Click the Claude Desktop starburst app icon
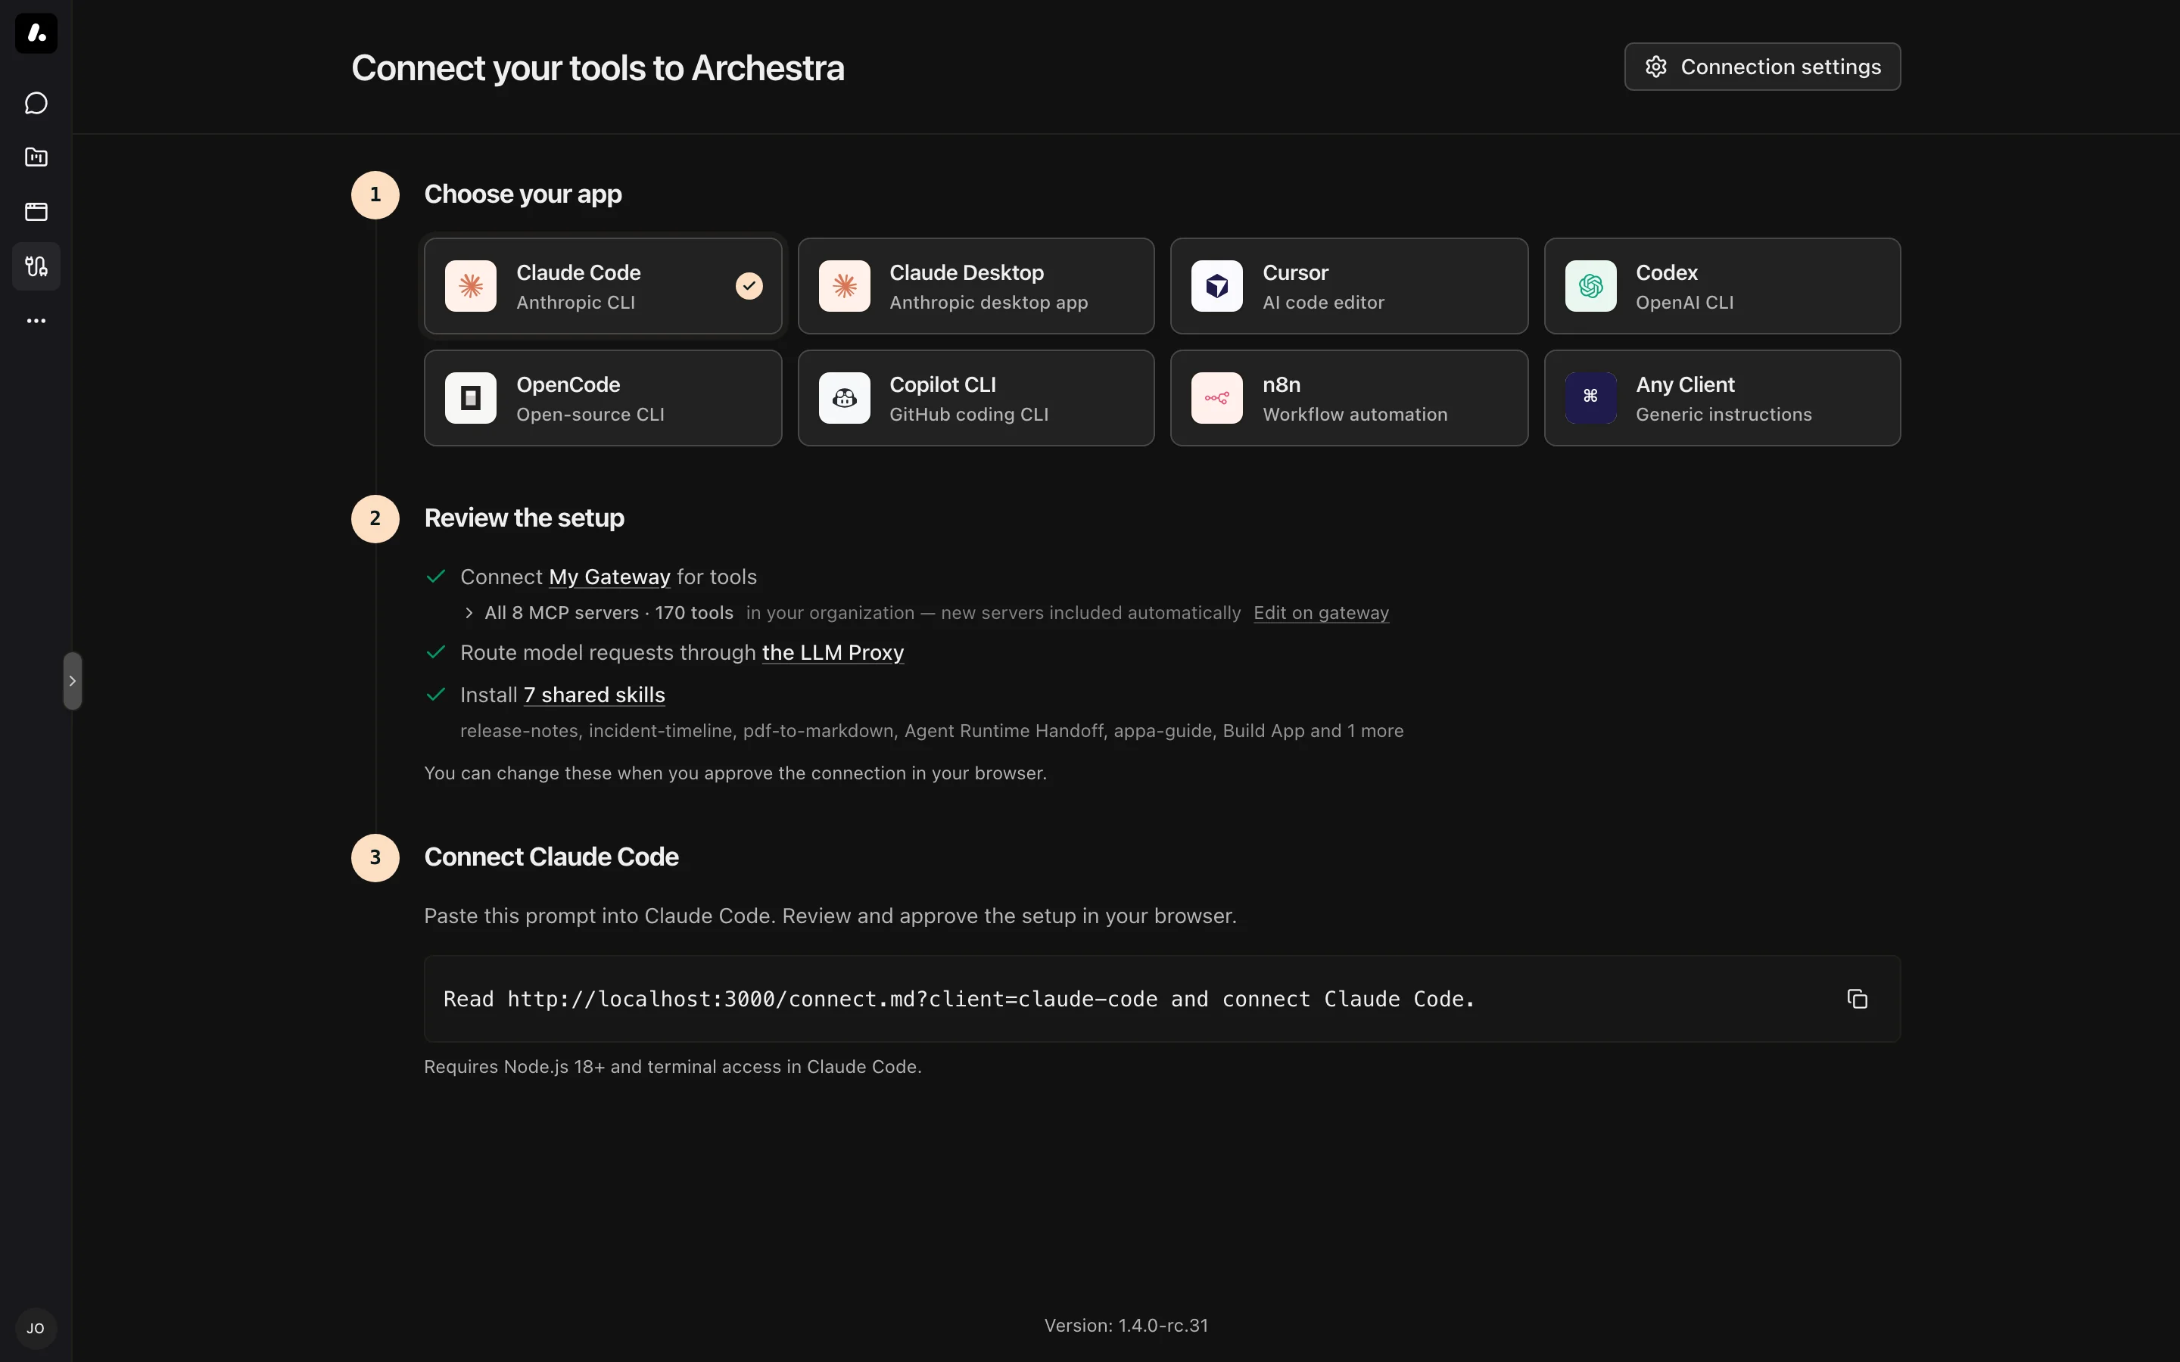The width and height of the screenshot is (2180, 1362). 844,285
